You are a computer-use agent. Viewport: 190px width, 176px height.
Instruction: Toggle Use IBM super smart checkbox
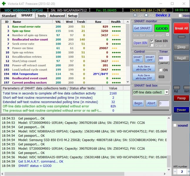click(167, 35)
